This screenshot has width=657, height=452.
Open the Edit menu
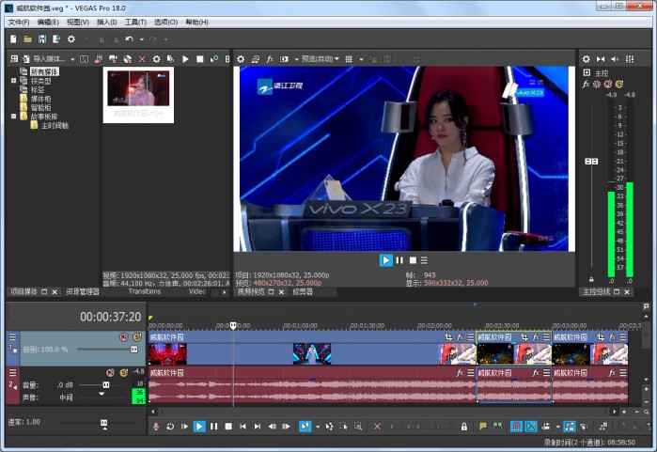point(48,22)
